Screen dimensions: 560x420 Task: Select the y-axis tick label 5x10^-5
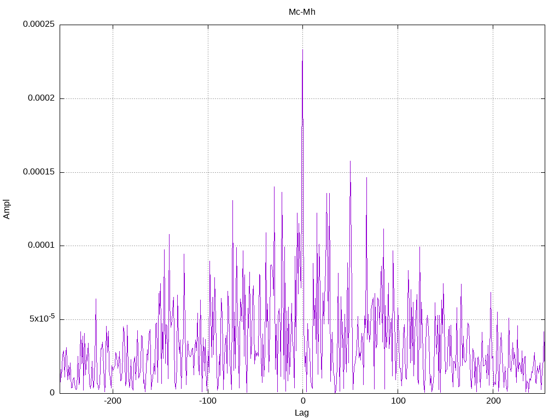pyautogui.click(x=42, y=318)
